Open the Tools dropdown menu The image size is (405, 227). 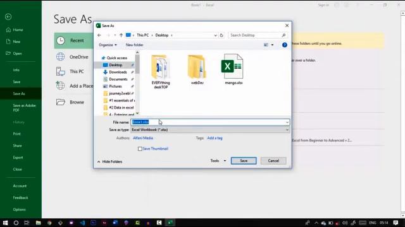tap(218, 161)
